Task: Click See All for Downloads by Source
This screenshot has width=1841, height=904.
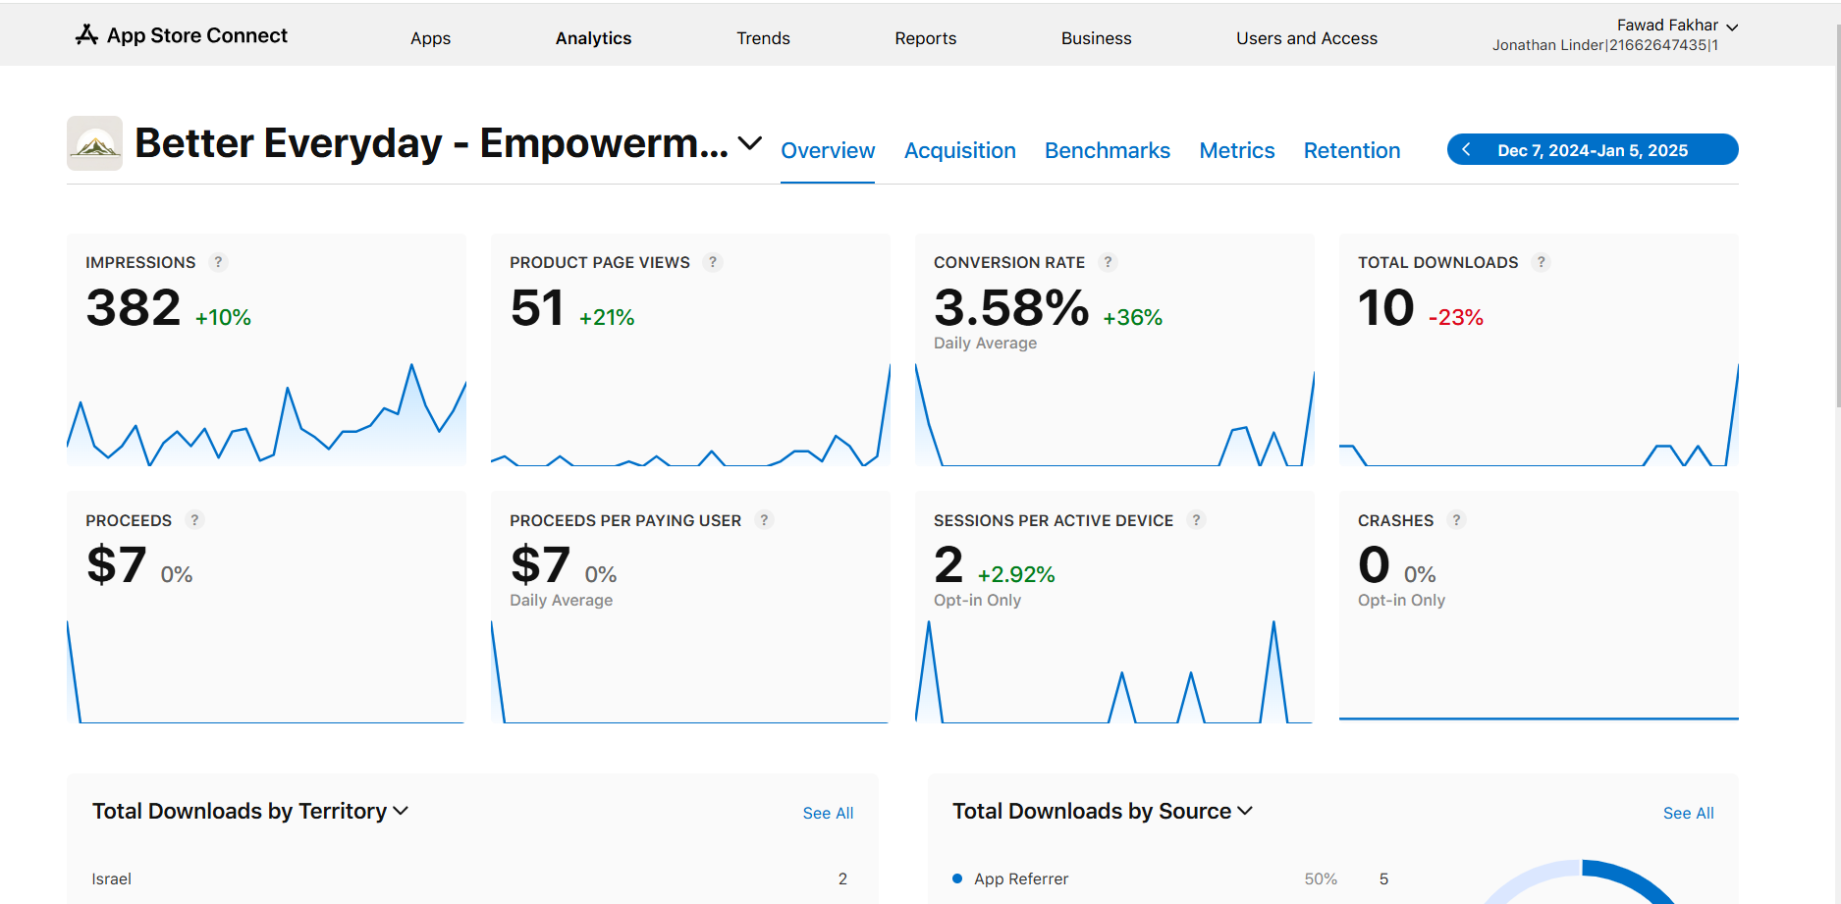Action: (x=1688, y=813)
